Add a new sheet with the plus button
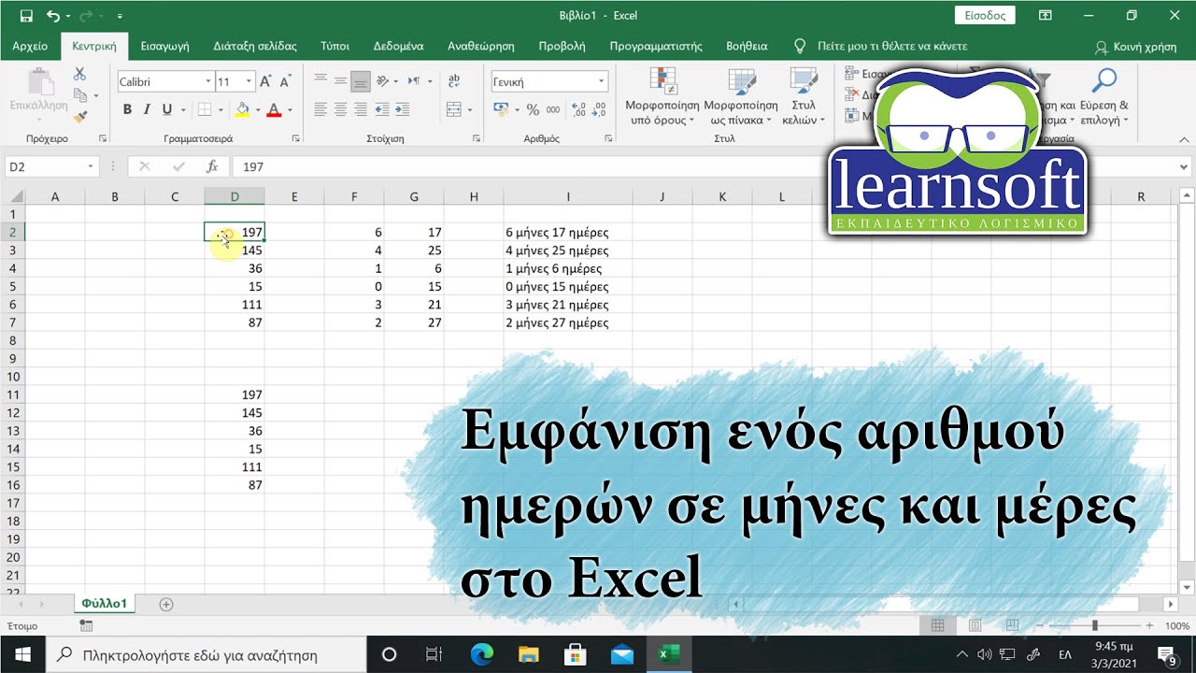This screenshot has width=1196, height=673. tap(166, 604)
